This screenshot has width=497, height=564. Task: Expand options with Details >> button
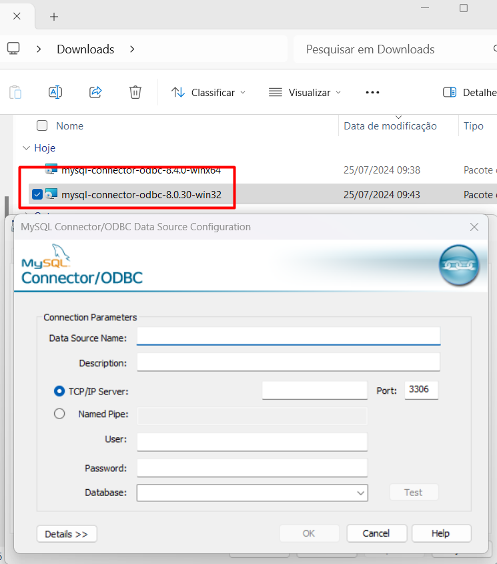67,534
